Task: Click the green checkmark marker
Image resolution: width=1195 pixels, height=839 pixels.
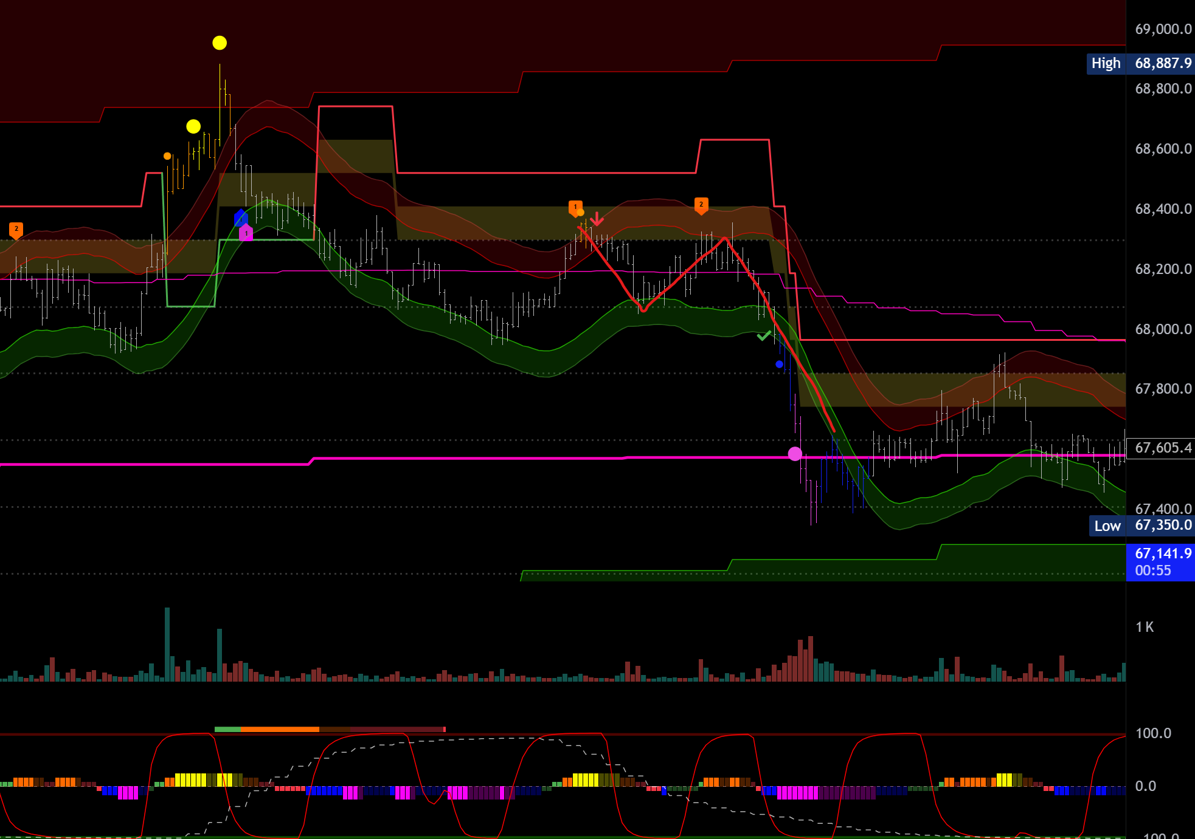Action: click(764, 335)
